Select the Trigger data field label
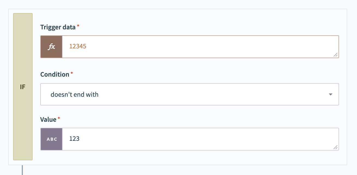This screenshot has height=175, width=357. tap(57, 27)
